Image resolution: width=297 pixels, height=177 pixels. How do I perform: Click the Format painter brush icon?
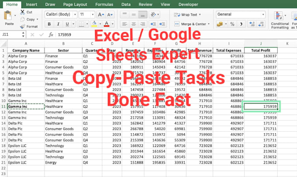[23, 27]
